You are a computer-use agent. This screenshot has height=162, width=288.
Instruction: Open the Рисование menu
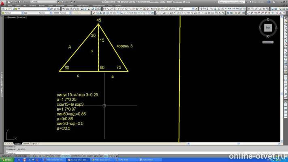[x=60, y=6]
